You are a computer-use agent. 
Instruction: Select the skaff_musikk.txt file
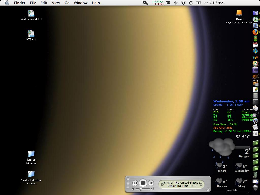[31, 13]
